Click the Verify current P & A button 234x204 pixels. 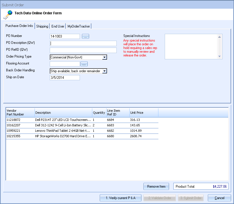point(120,198)
